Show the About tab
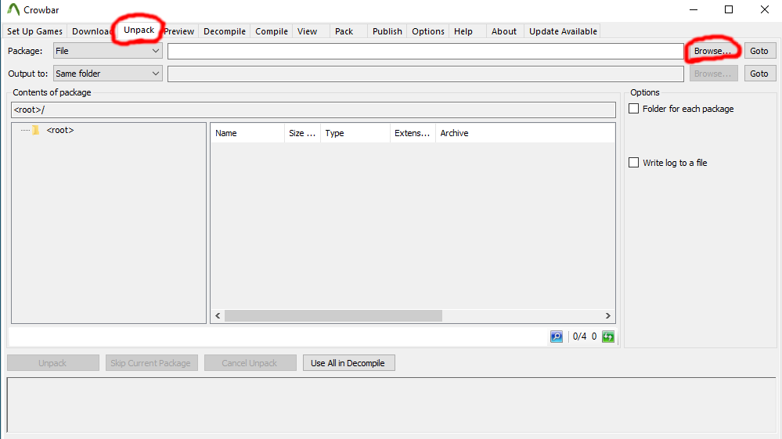This screenshot has height=439, width=782. click(x=504, y=31)
